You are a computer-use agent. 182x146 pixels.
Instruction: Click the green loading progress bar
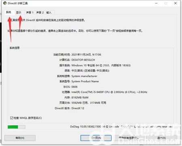pos(17,127)
